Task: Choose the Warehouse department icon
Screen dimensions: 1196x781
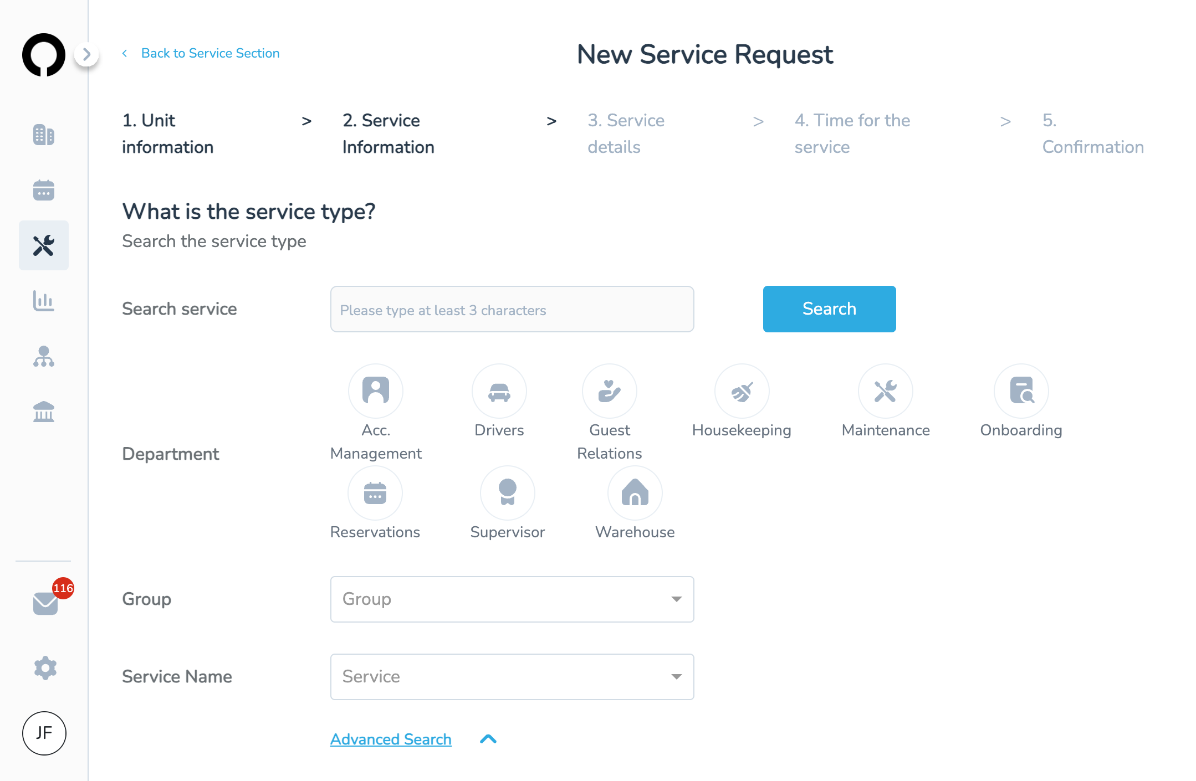Action: click(x=635, y=493)
